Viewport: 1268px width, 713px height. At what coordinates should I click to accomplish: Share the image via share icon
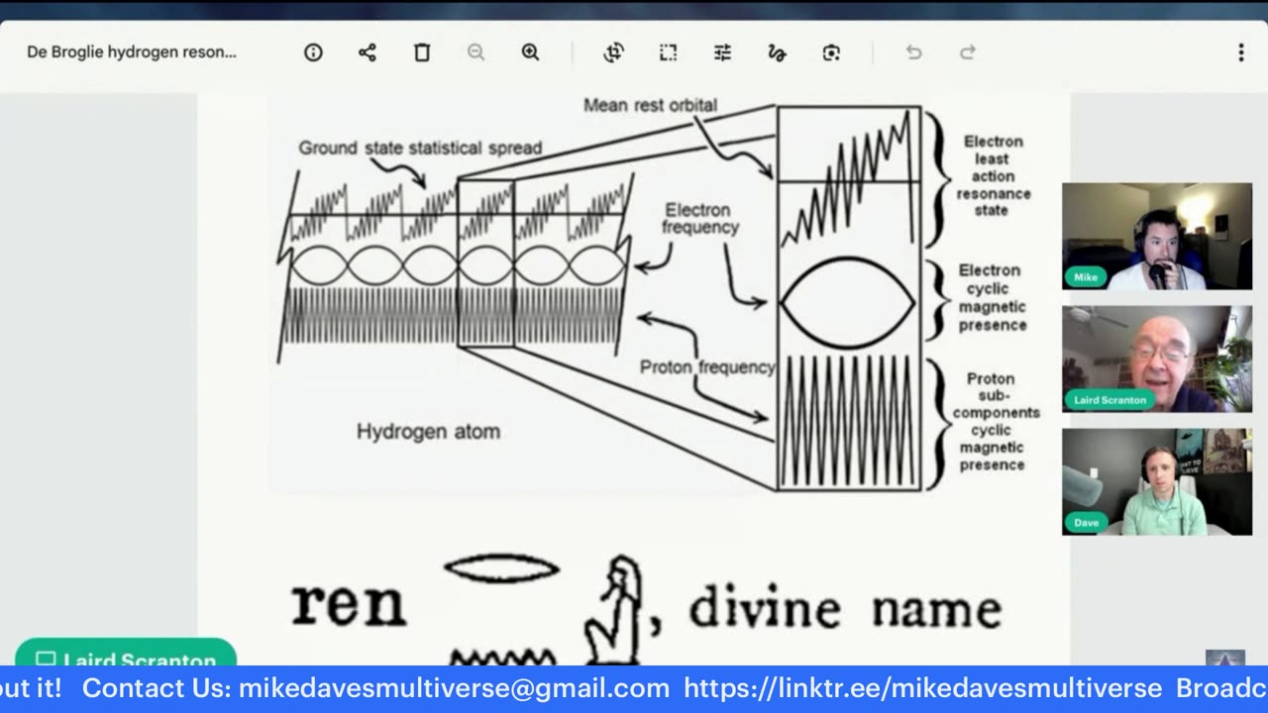(x=368, y=52)
